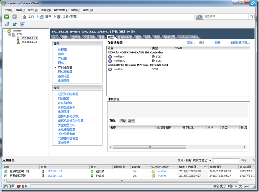Open the 时间配置 software link
This screenshot has width=259, height=192.
64,98
